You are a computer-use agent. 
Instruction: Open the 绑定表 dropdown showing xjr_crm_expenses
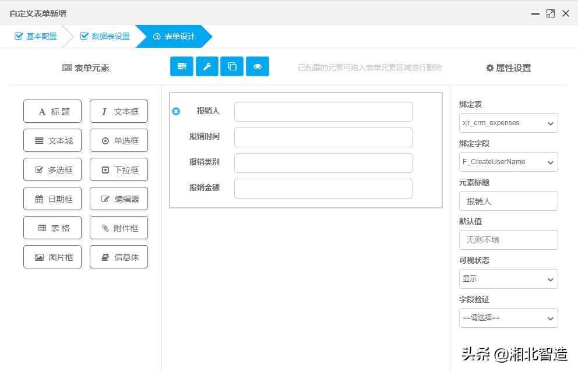508,123
